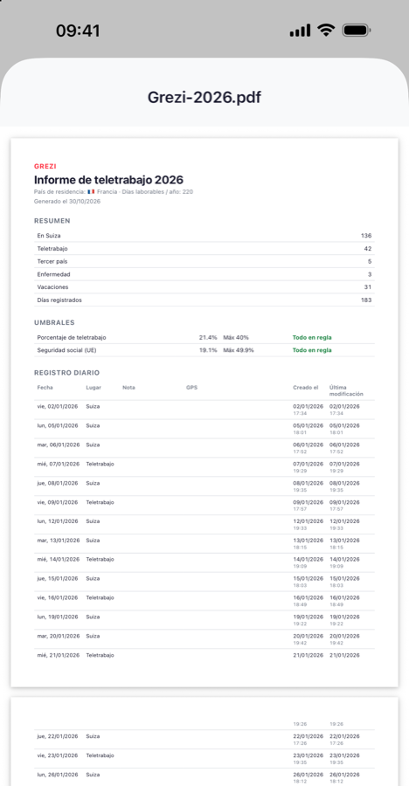
Task: Select 'Máx 49.9%' threshold text
Action: click(x=239, y=350)
